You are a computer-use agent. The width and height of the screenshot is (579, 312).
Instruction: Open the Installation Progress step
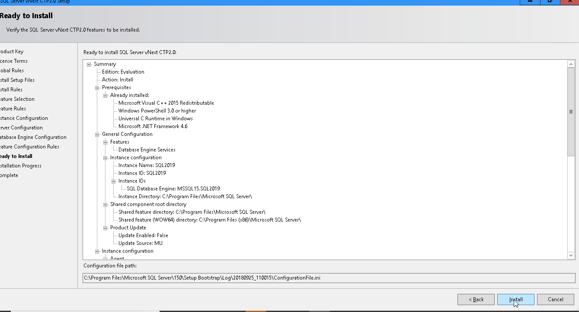21,166
